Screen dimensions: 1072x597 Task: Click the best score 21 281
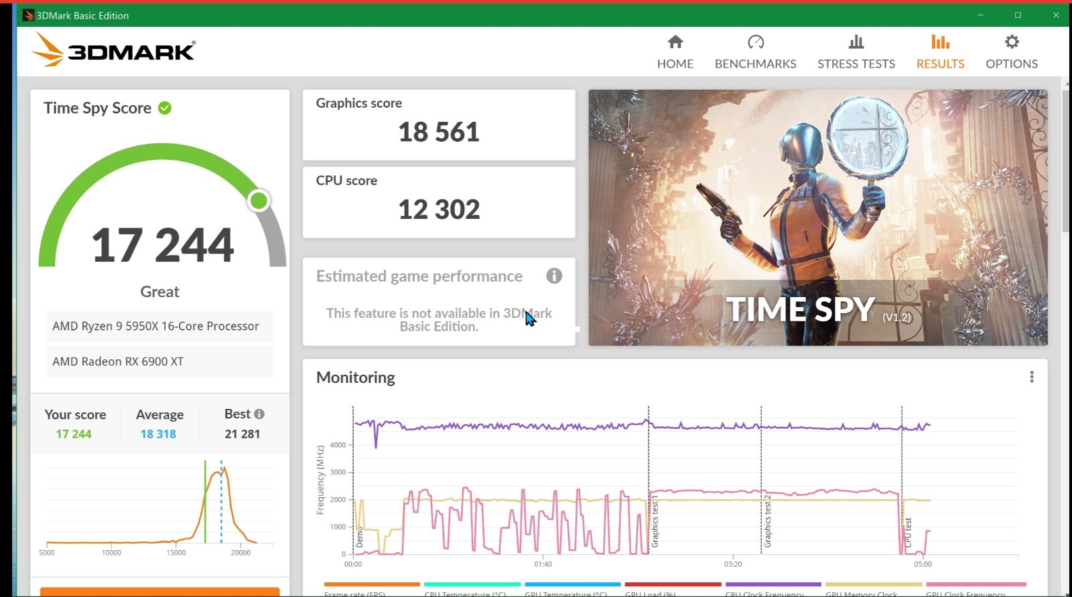pyautogui.click(x=243, y=434)
